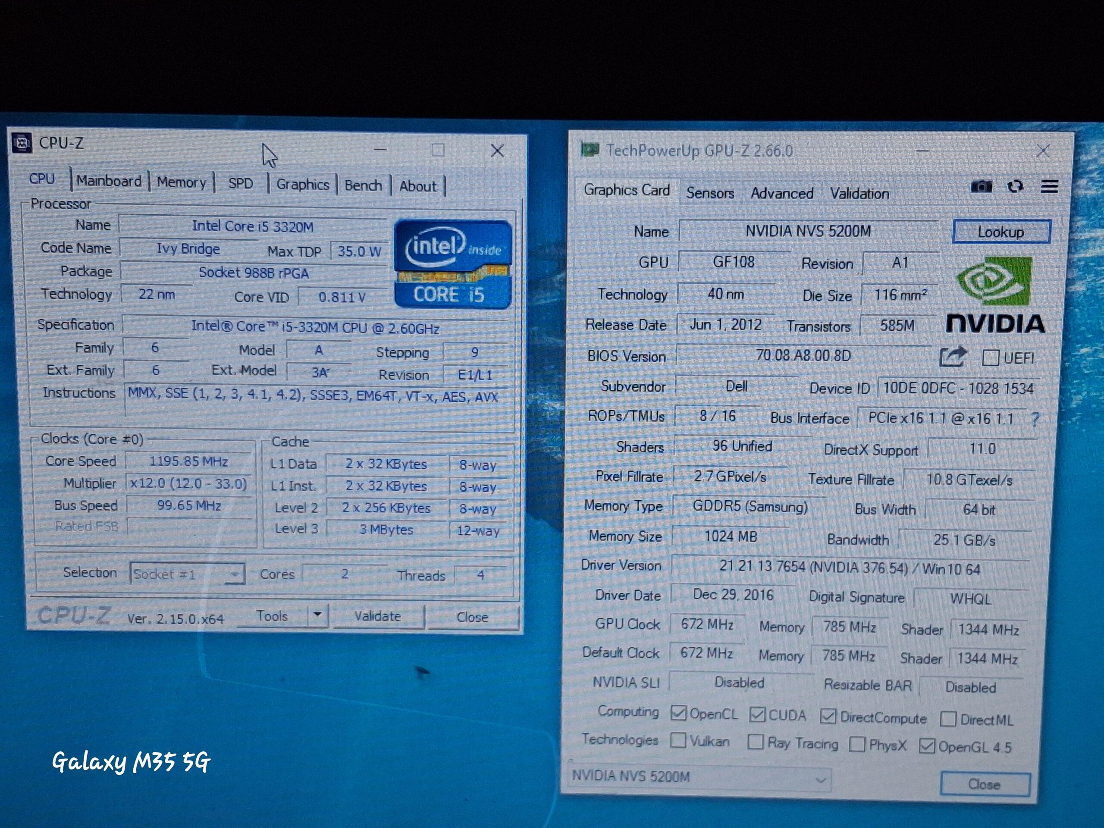Viewport: 1104px width, 828px height.
Task: Click the GPU-Z screenshot camera icon
Action: (981, 187)
